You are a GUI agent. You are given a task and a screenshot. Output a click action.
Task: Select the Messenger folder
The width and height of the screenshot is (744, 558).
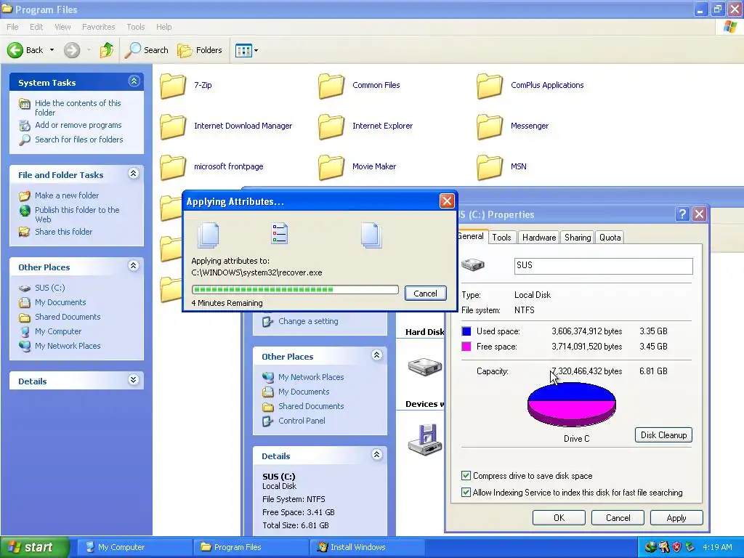coord(512,126)
